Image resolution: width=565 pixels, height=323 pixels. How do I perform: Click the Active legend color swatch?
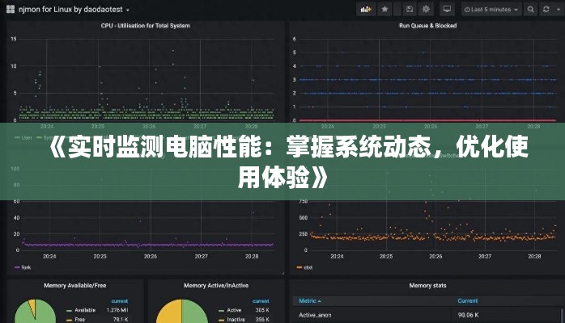[x=219, y=310]
